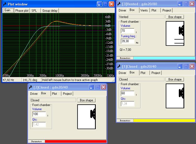
Task: Show the SPL graph tab
Action: click(x=34, y=11)
